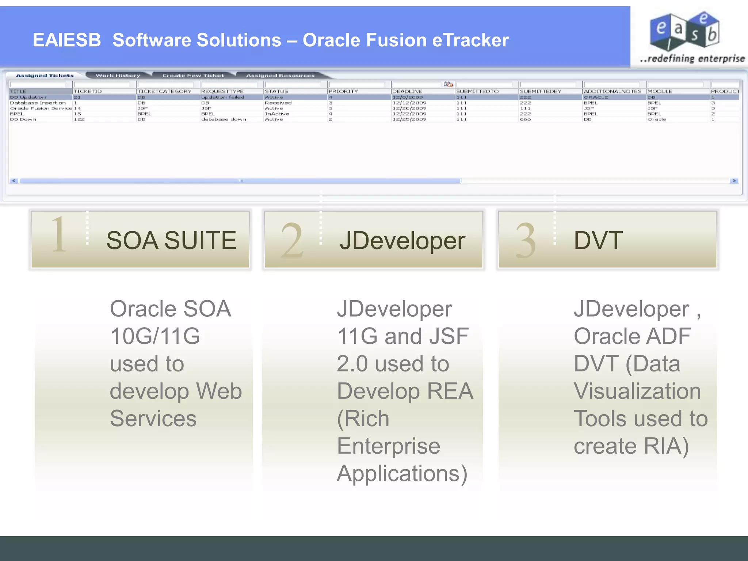This screenshot has height=561, width=748.
Task: Click the 'SOA SUITE' box numbered 1
Action: [x=140, y=240]
